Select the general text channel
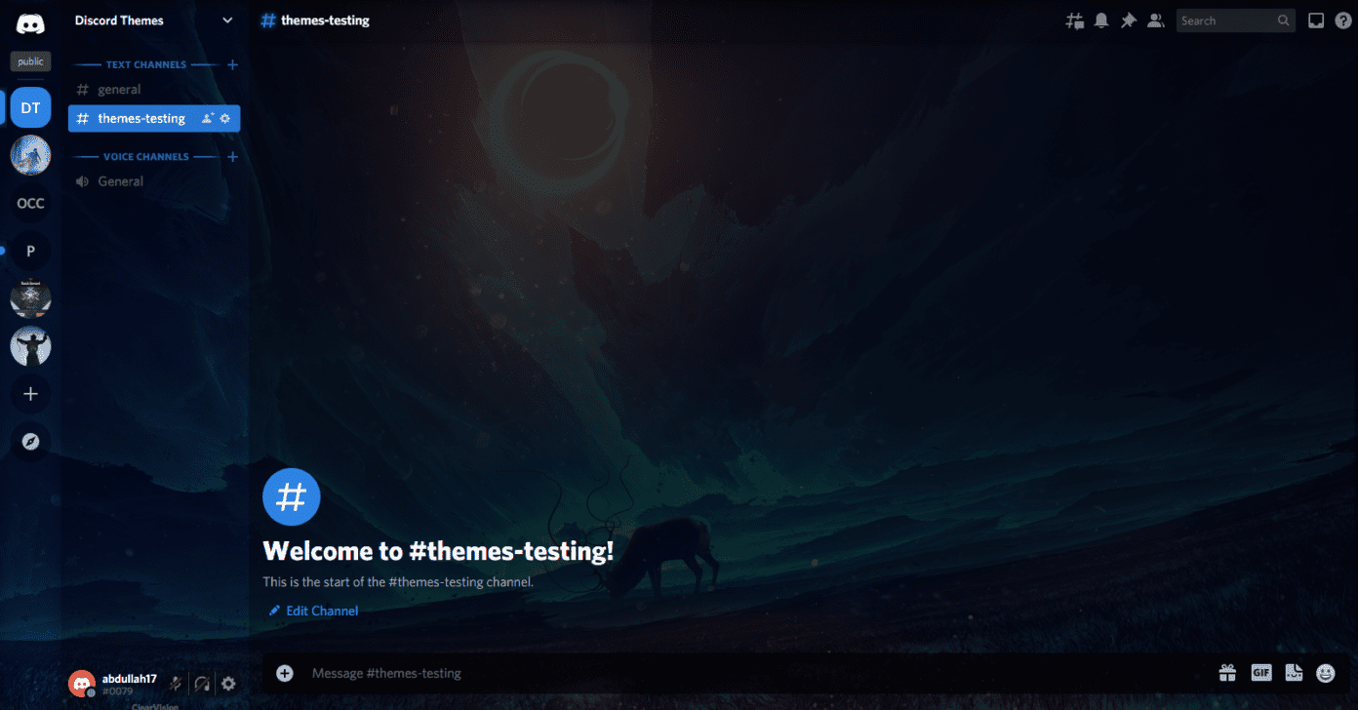Screen dimensions: 1358x710 (x=117, y=89)
